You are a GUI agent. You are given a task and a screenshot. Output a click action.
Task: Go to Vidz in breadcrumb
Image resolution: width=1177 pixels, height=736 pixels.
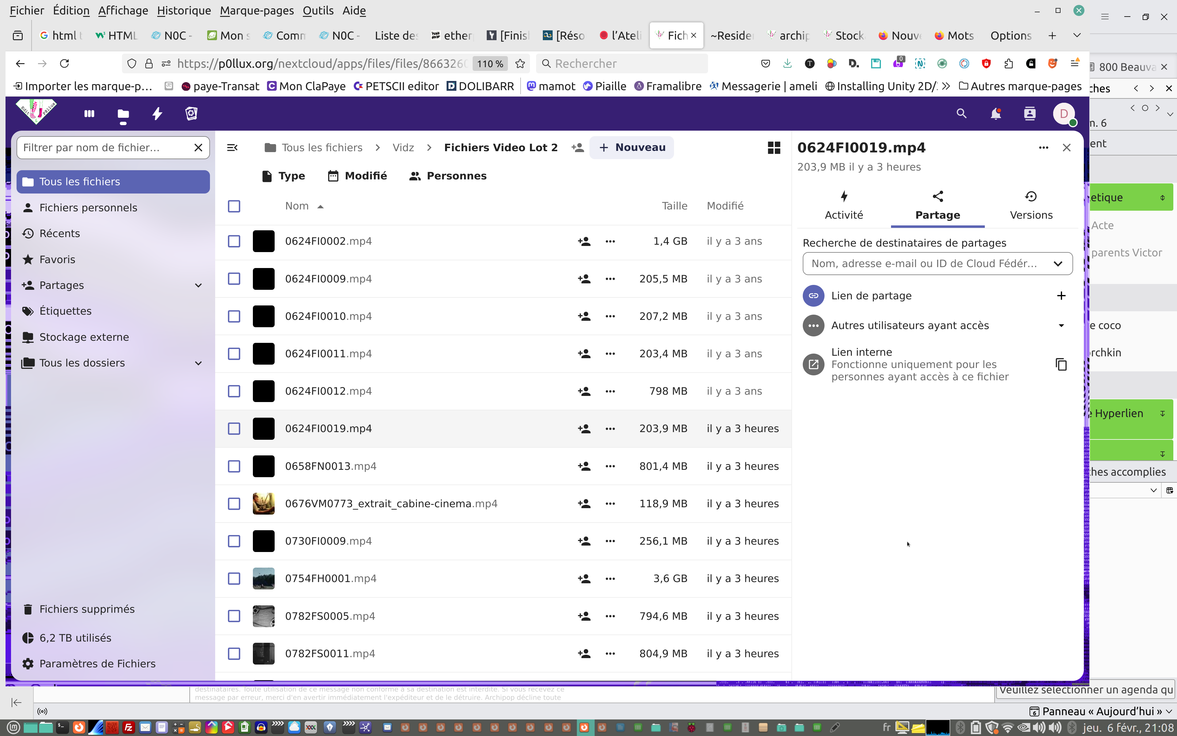coord(403,148)
